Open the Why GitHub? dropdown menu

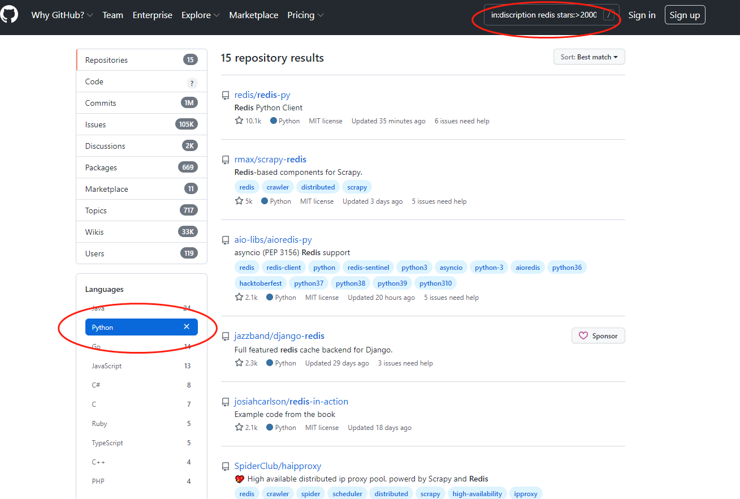click(x=62, y=15)
